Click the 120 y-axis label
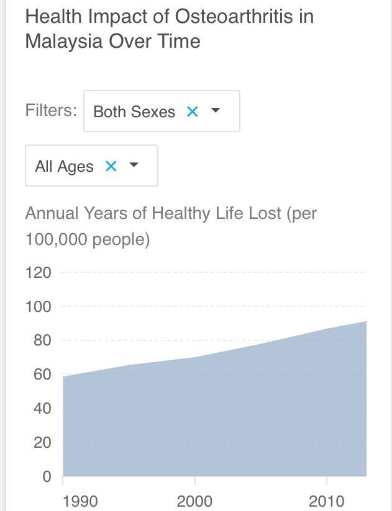Image resolution: width=392 pixels, height=511 pixels. tap(39, 273)
